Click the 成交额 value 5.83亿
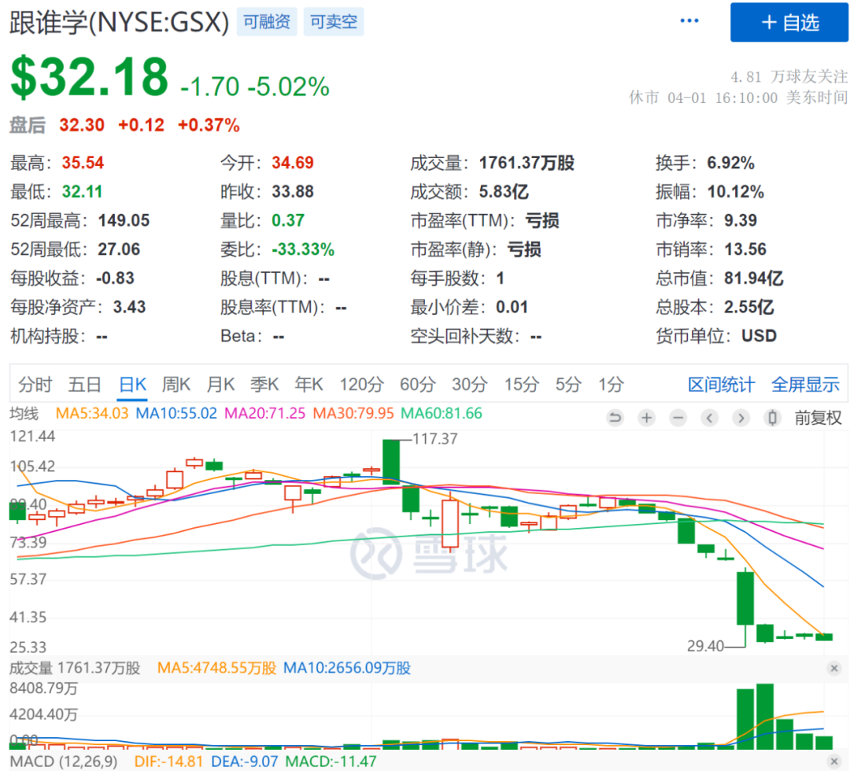The image size is (850, 771). (504, 191)
